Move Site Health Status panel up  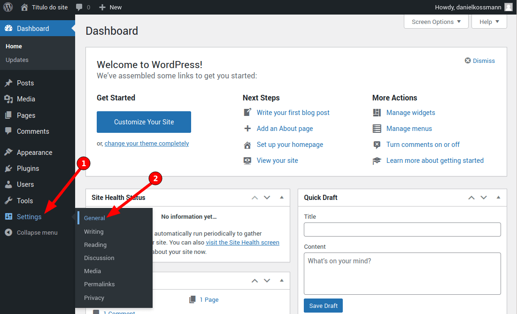[255, 198]
